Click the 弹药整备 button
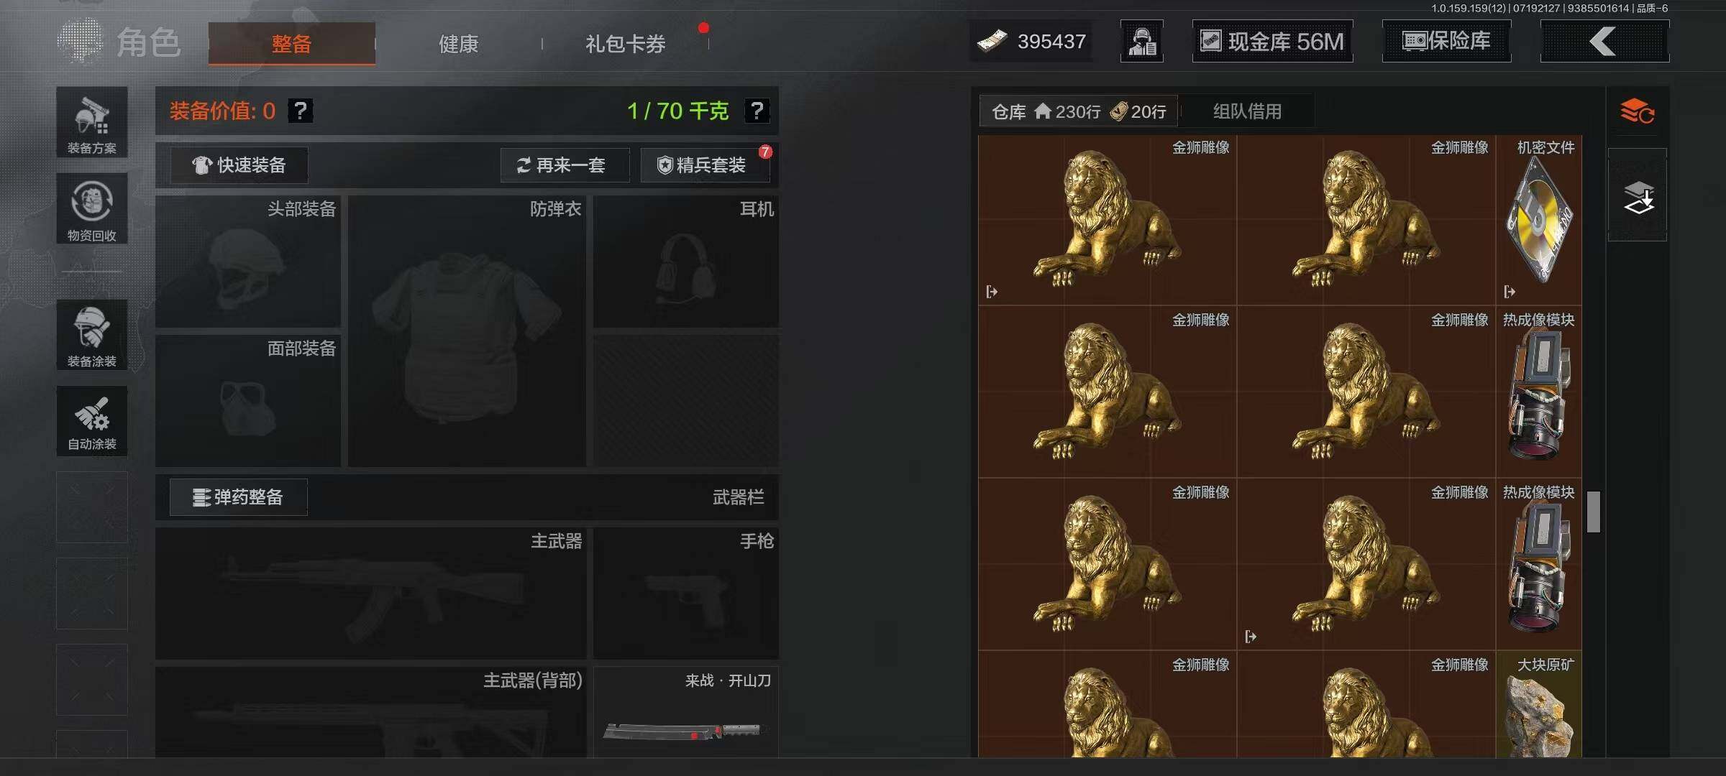 [x=239, y=497]
